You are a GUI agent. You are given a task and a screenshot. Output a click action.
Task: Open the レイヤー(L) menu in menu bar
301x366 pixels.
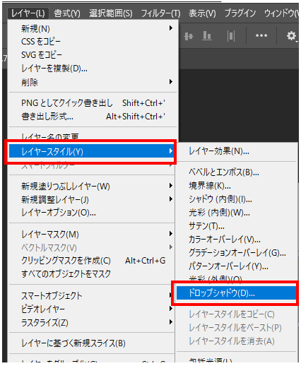pyautogui.click(x=28, y=13)
